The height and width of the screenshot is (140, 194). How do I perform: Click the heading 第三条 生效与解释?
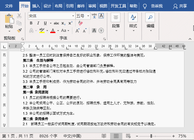38,60
